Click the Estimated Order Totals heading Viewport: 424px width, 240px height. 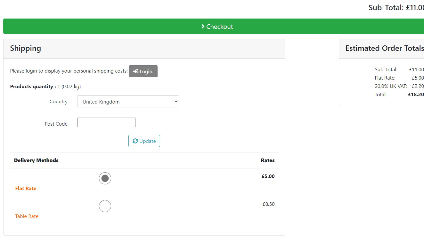[385, 48]
